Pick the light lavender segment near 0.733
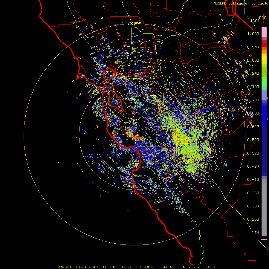 264,95
